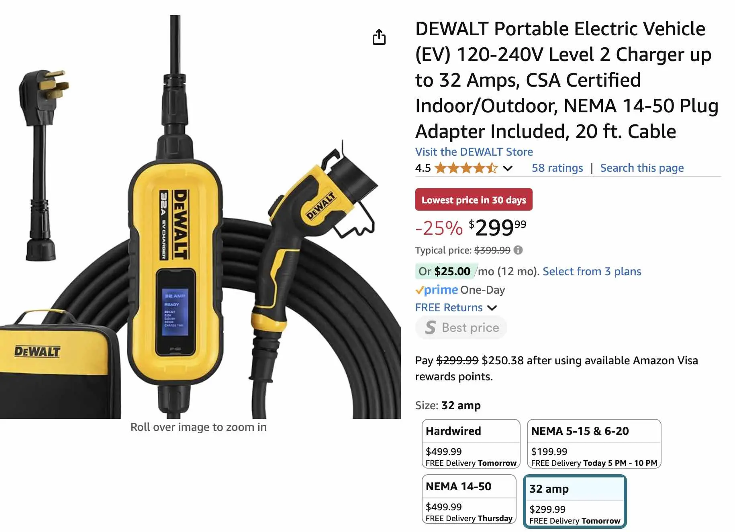735x532 pixels.
Task: Click the share icon above product image
Action: click(x=379, y=37)
